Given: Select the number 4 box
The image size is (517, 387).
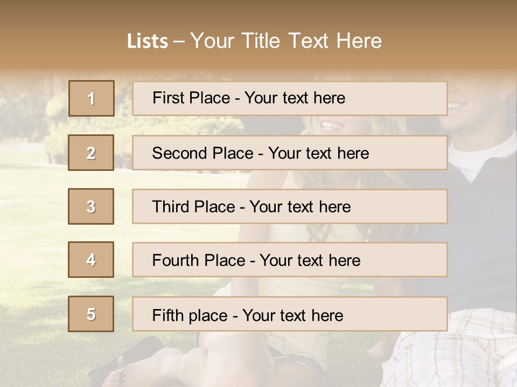Looking at the screenshot, I should 91,260.
